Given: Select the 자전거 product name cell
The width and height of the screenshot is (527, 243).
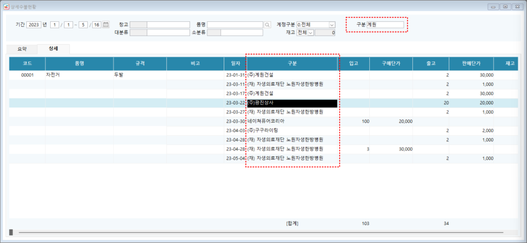Looking at the screenshot, I should point(79,75).
